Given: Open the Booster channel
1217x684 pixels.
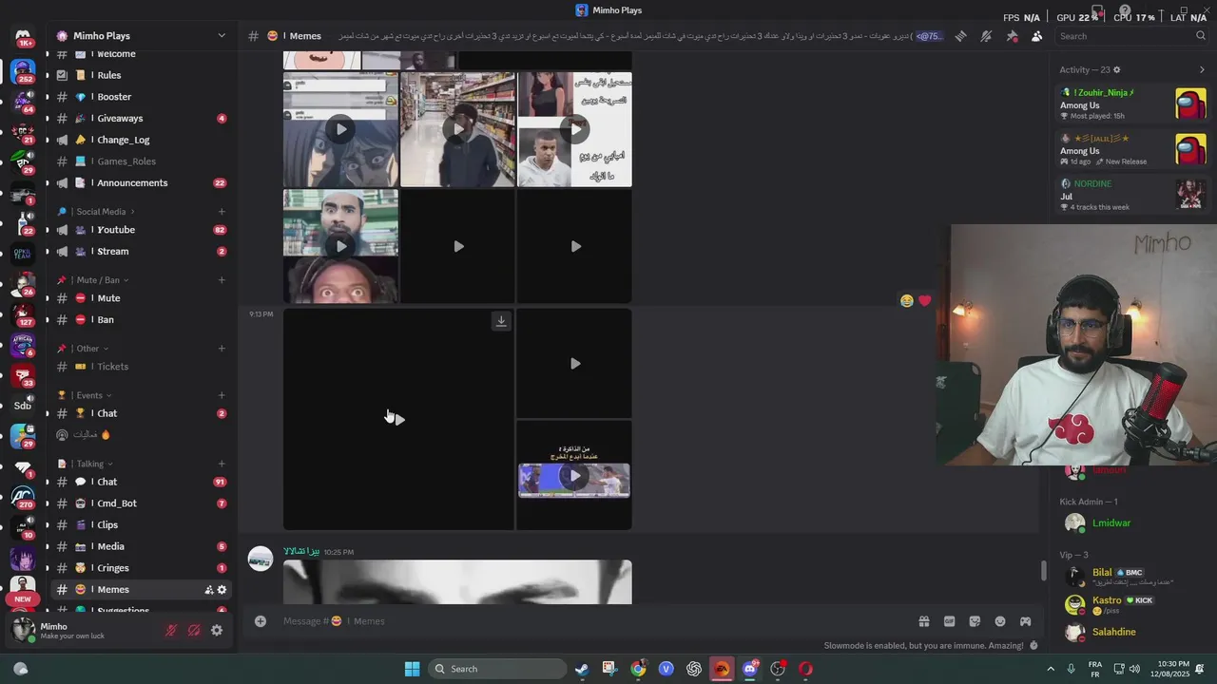Looking at the screenshot, I should (x=141, y=97).
